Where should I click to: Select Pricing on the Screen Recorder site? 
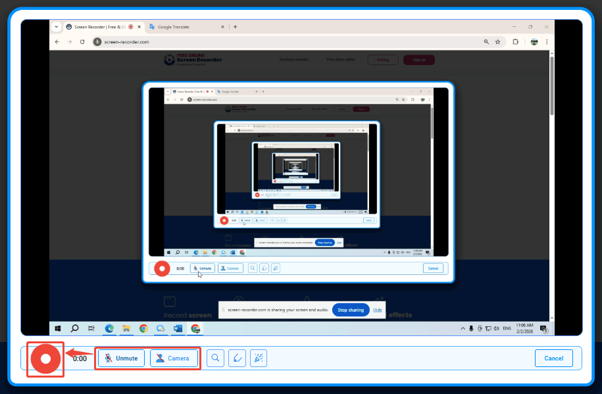[x=384, y=60]
